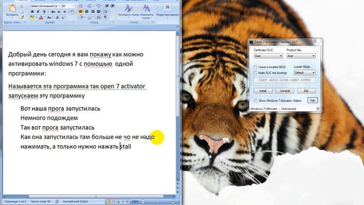Viewport: 364px width, 205px height.
Task: Apply strikethrough formatting
Action: tap(53, 11)
